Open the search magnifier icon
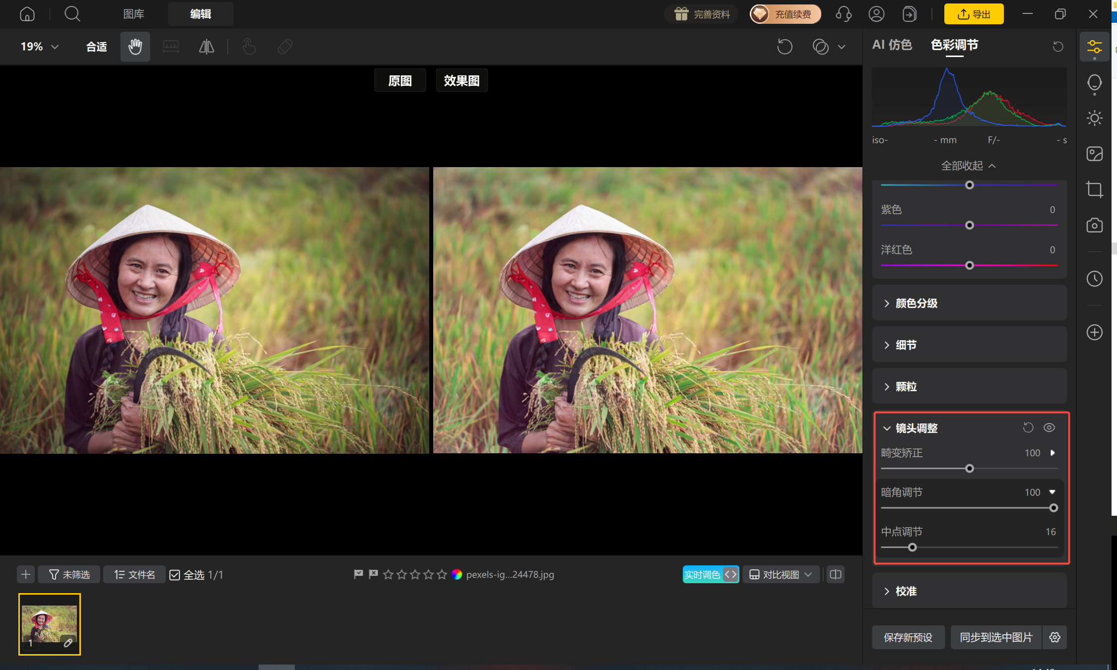Screen dimensions: 1117x670 (x=72, y=14)
